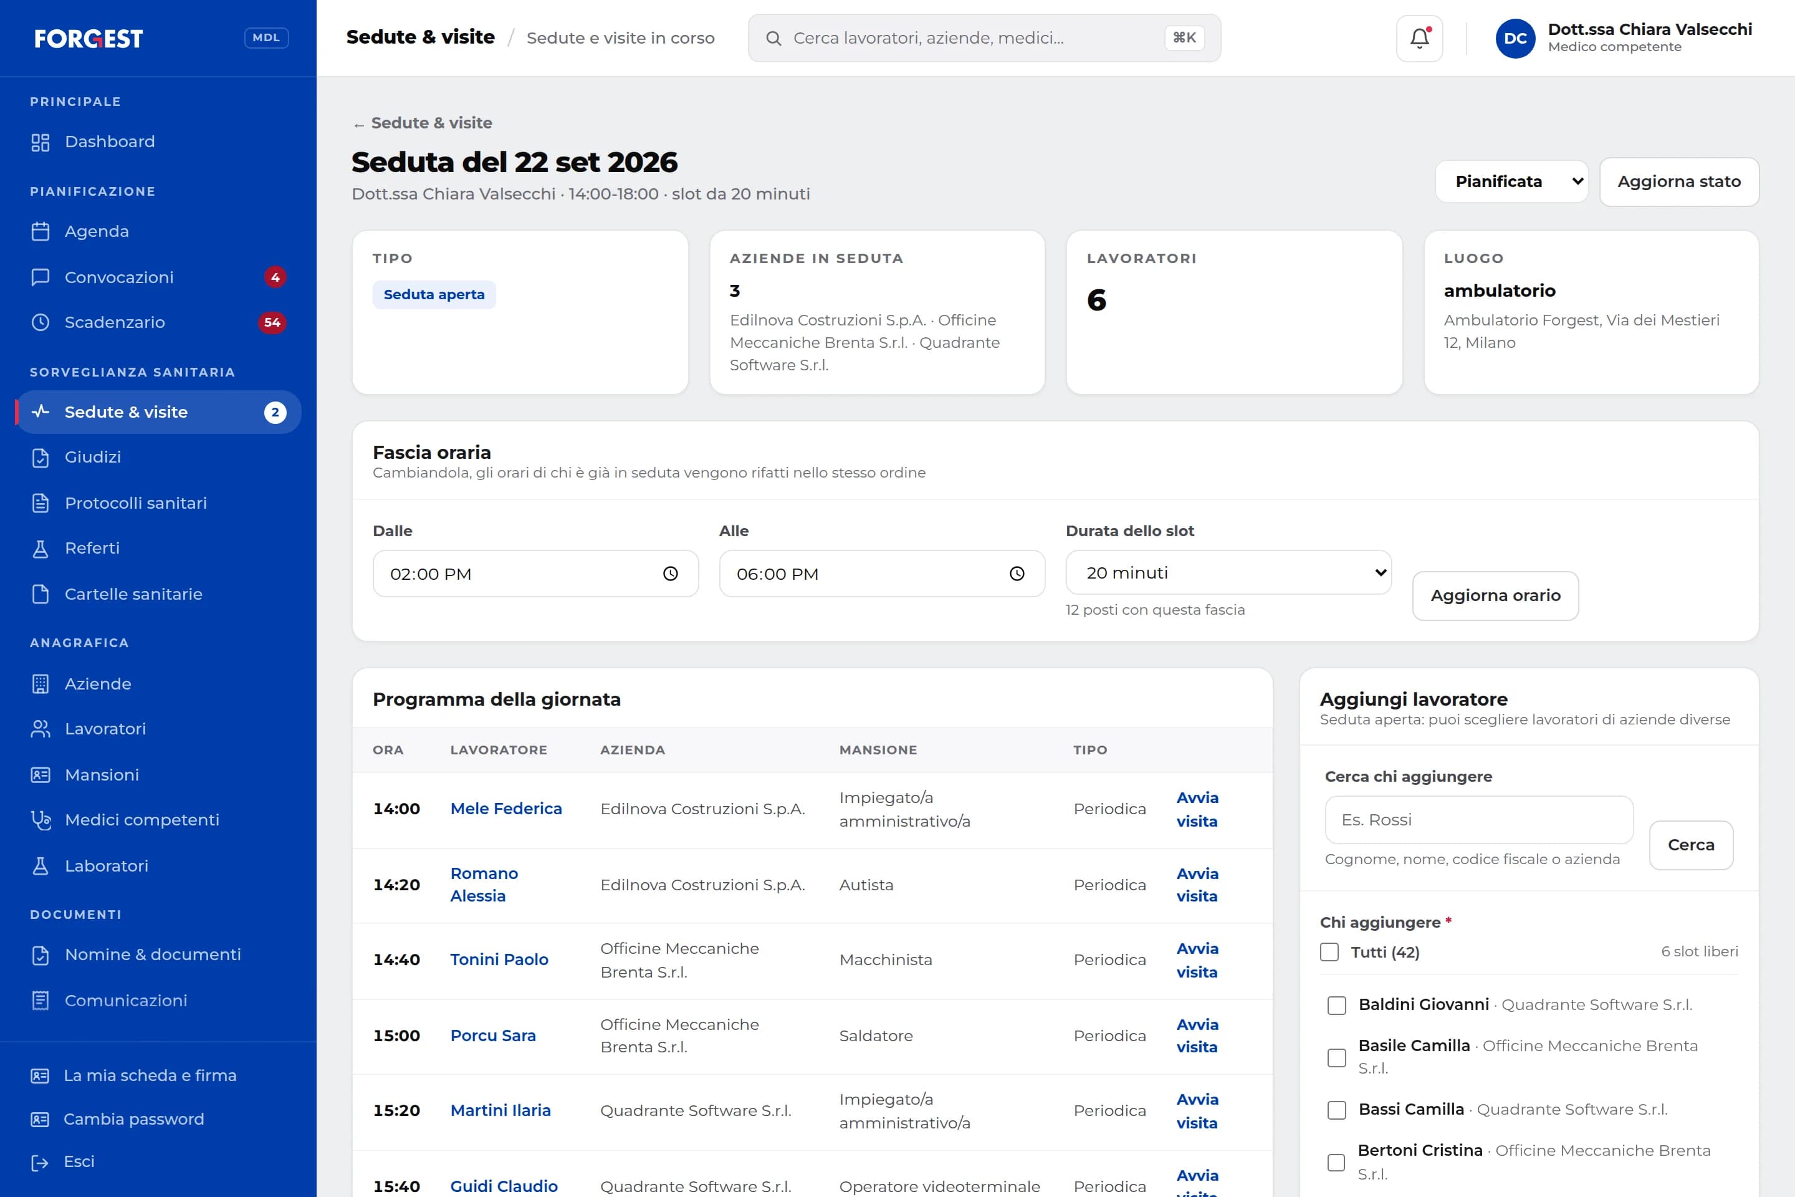Select Baldini Giovanni checkbox
This screenshot has height=1197, width=1795.
[x=1336, y=1006]
